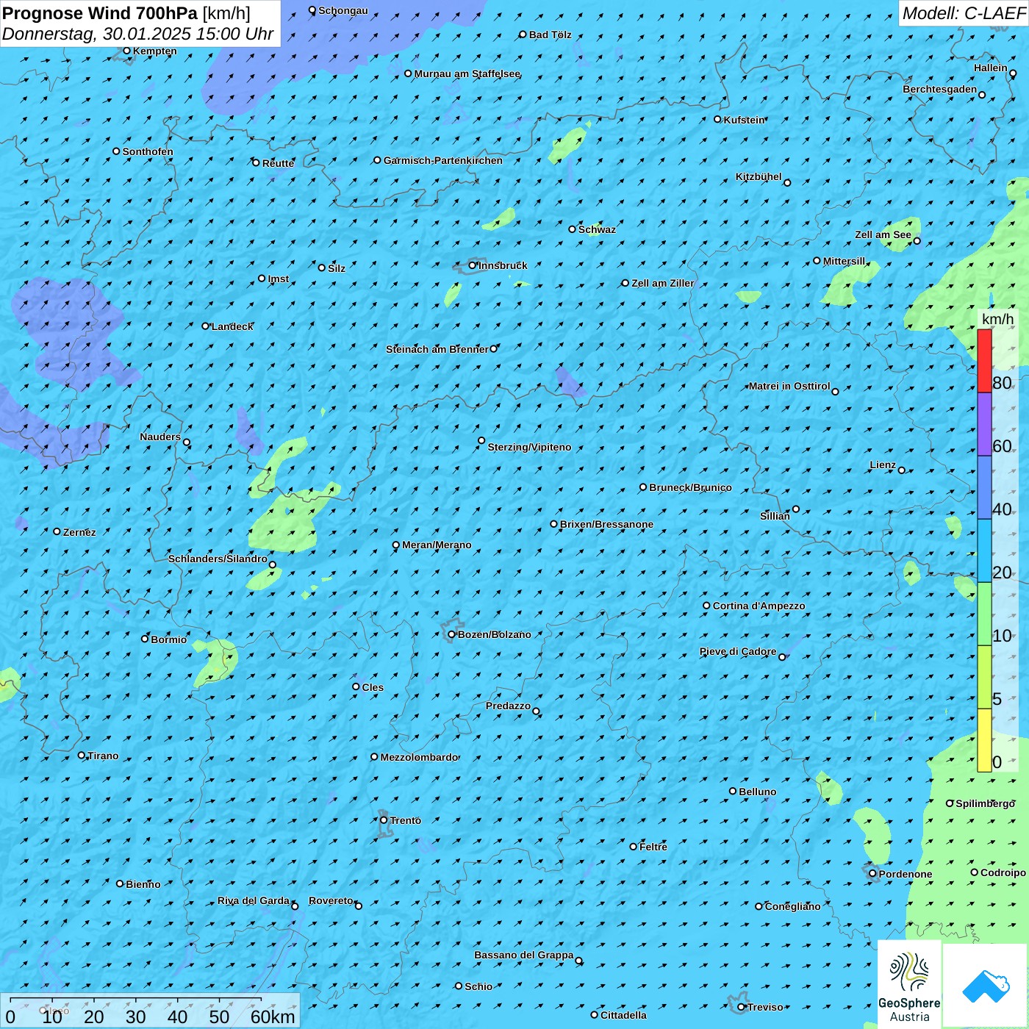Click the Trento city marker
Viewport: 1029px width, 1029px height.
[x=384, y=820]
